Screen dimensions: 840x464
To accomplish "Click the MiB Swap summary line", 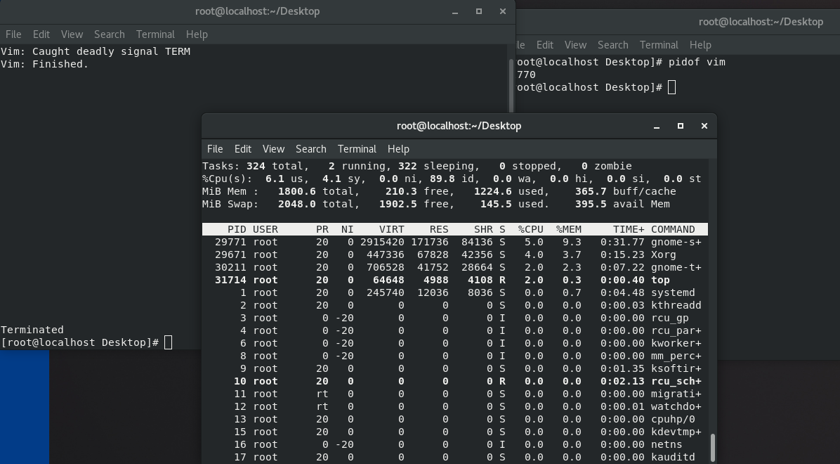I will (435, 205).
